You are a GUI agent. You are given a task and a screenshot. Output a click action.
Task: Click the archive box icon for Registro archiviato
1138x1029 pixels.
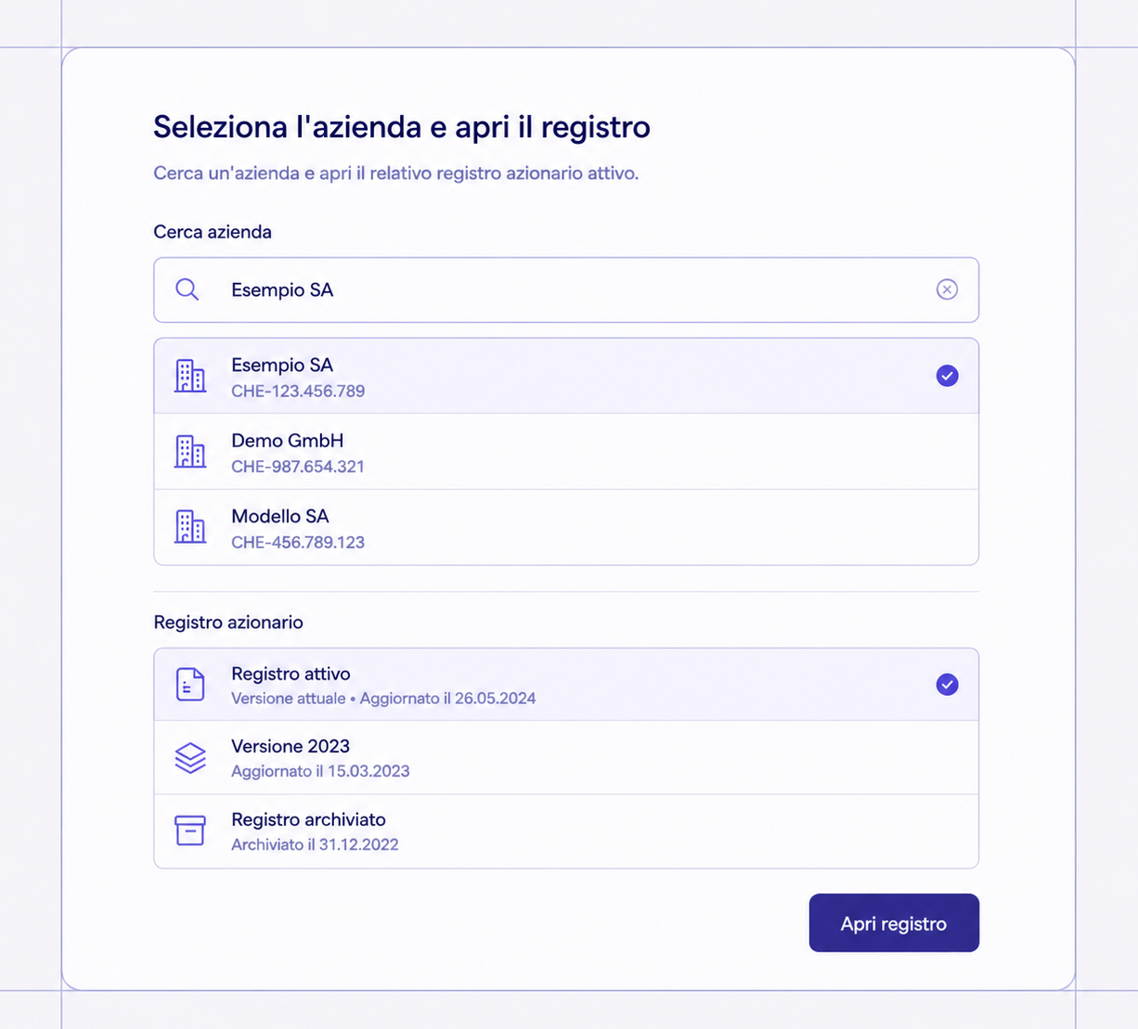pyautogui.click(x=190, y=830)
